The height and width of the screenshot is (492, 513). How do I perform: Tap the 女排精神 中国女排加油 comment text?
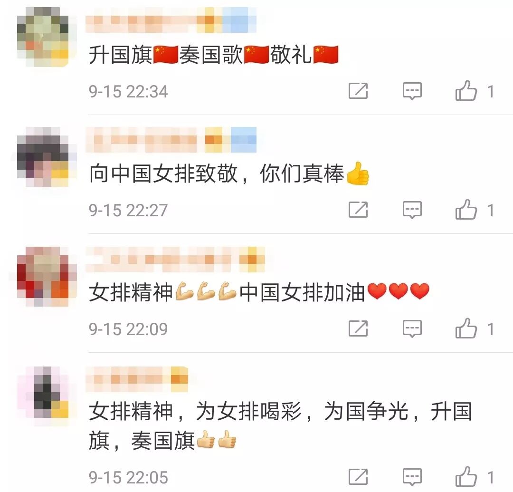[x=259, y=292]
